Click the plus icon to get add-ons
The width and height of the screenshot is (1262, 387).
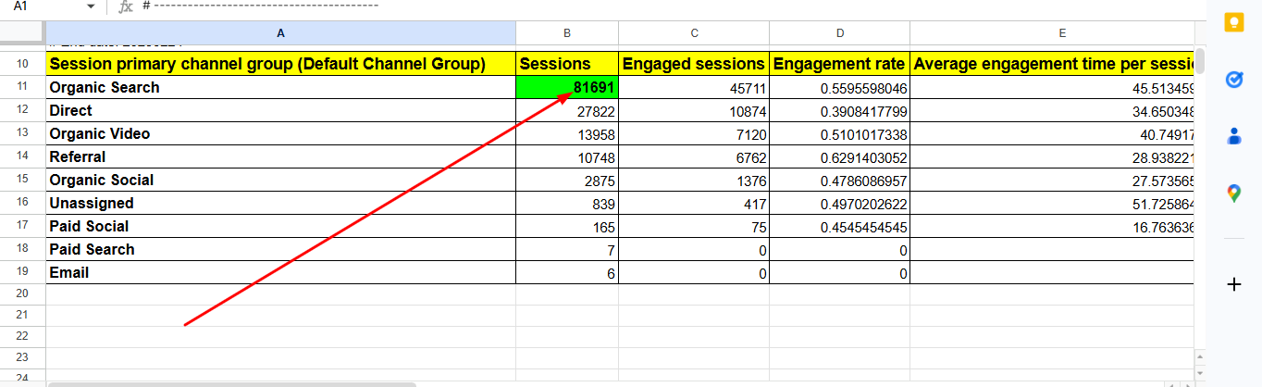click(x=1233, y=285)
